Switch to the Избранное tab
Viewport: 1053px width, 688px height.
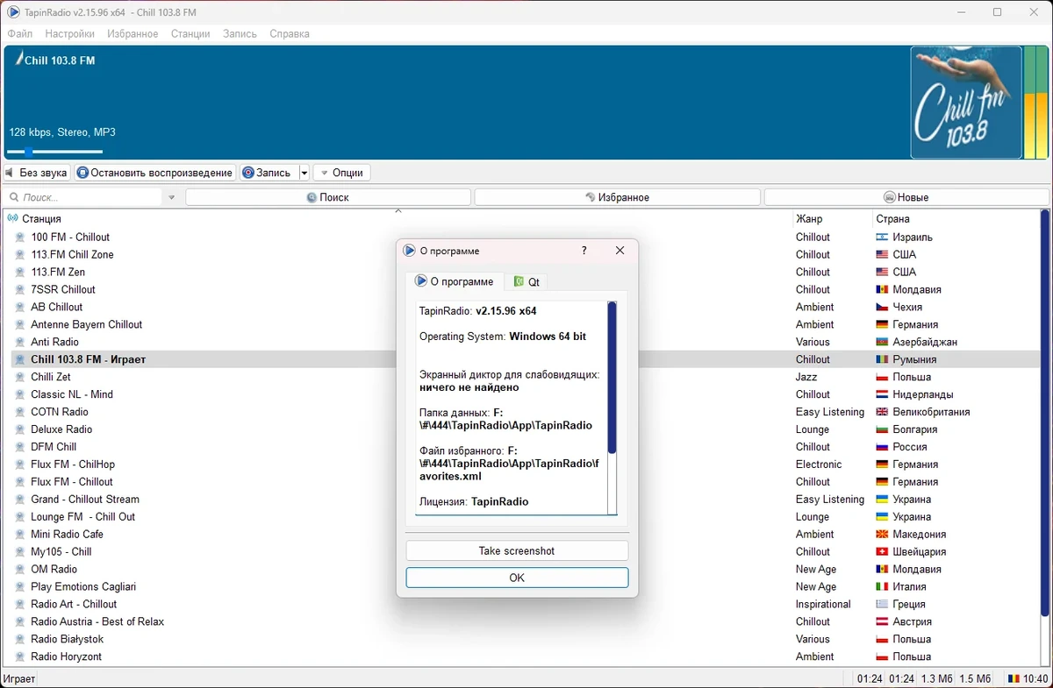pos(617,197)
